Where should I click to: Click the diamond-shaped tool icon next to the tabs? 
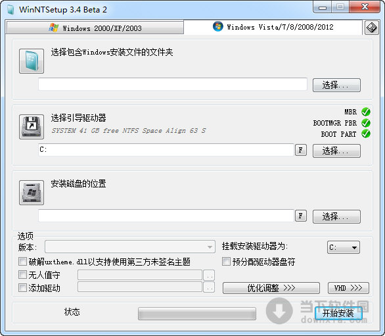point(371,28)
